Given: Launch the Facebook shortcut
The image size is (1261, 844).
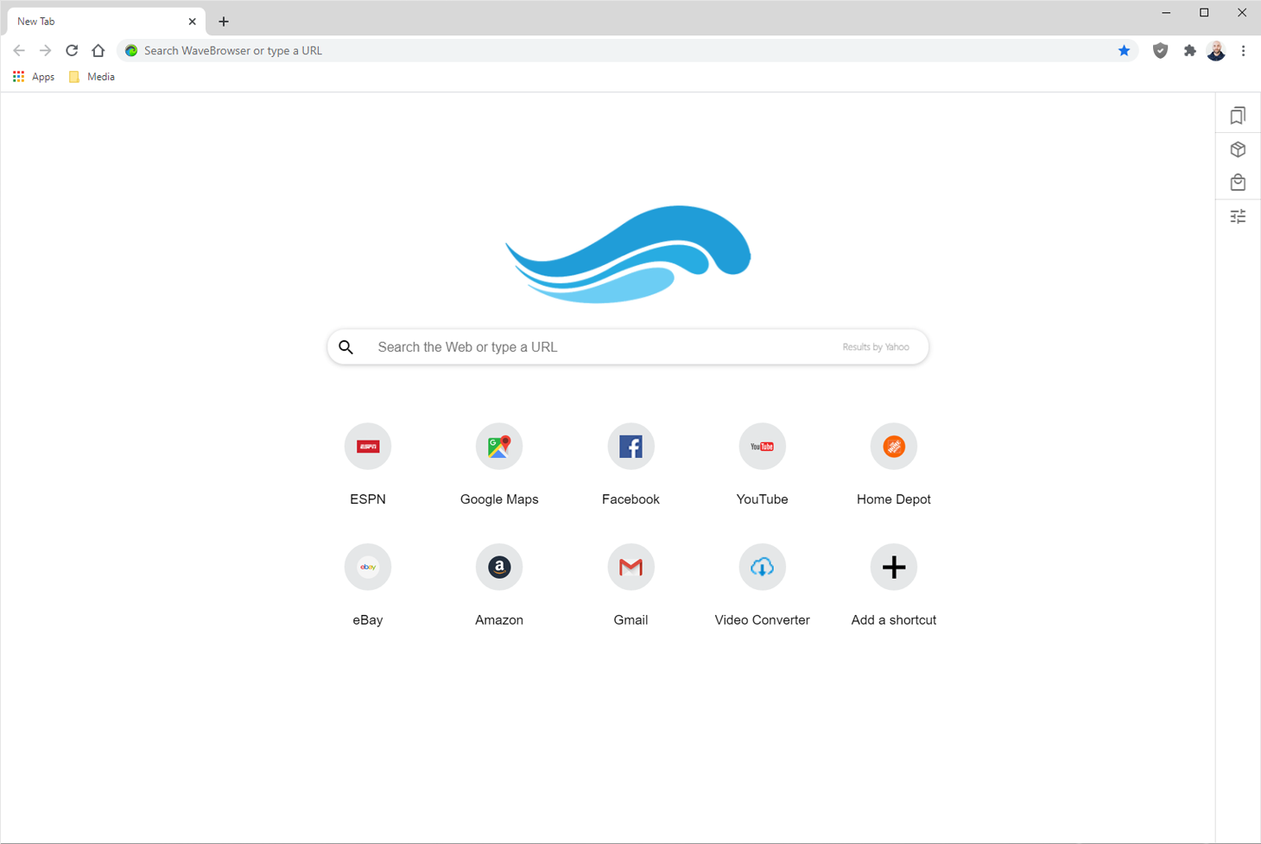Looking at the screenshot, I should click(630, 447).
